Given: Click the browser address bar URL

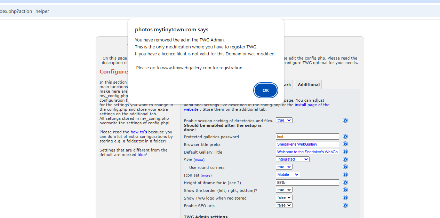Looking at the screenshot, I should point(24,11).
